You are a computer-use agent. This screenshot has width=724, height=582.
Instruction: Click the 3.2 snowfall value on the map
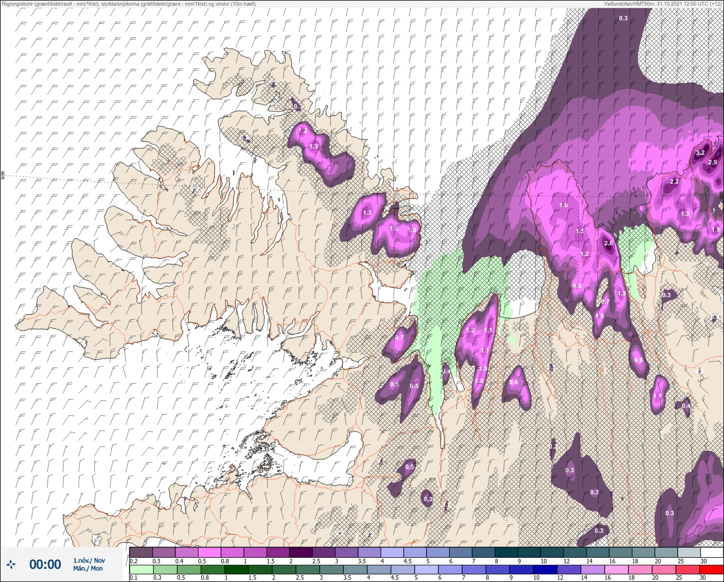(700, 153)
